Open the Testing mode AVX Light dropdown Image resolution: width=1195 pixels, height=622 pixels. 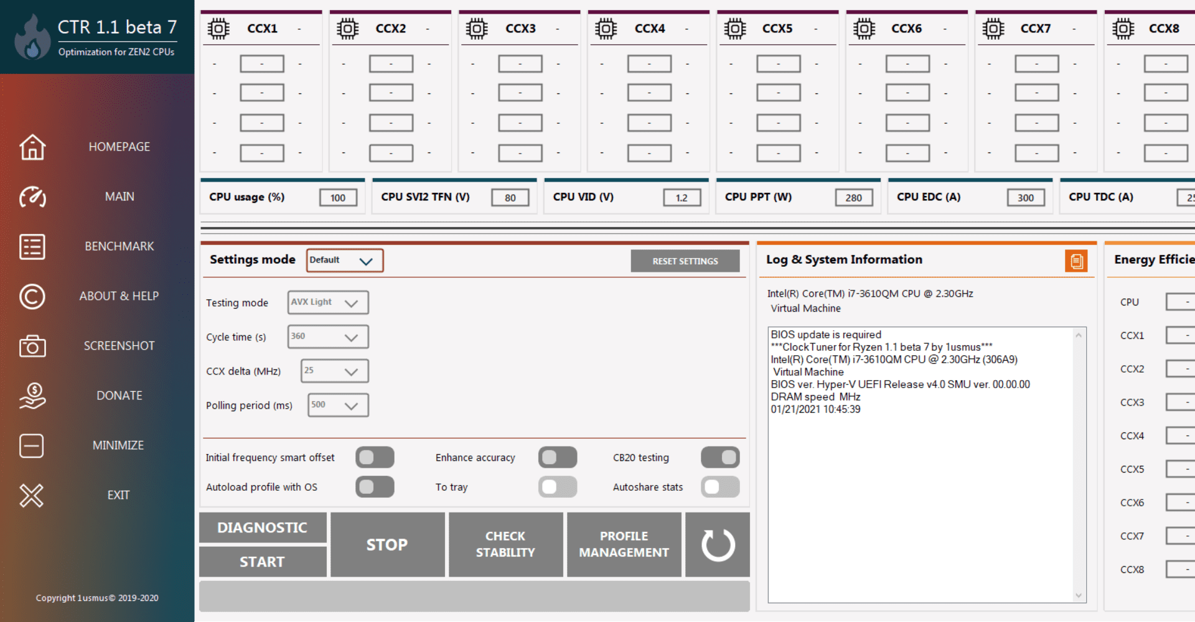pyautogui.click(x=328, y=302)
